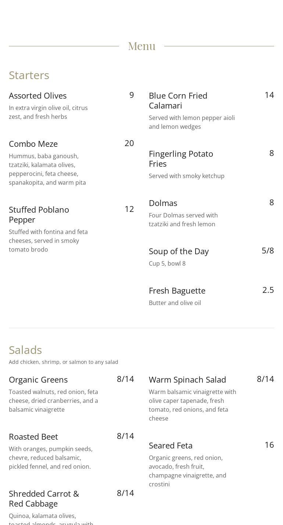Click the salad add-ons note text

tap(63, 362)
